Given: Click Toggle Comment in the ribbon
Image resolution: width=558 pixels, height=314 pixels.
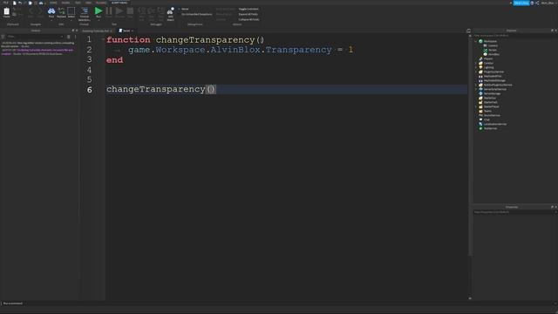Looking at the screenshot, I should 248,9.
